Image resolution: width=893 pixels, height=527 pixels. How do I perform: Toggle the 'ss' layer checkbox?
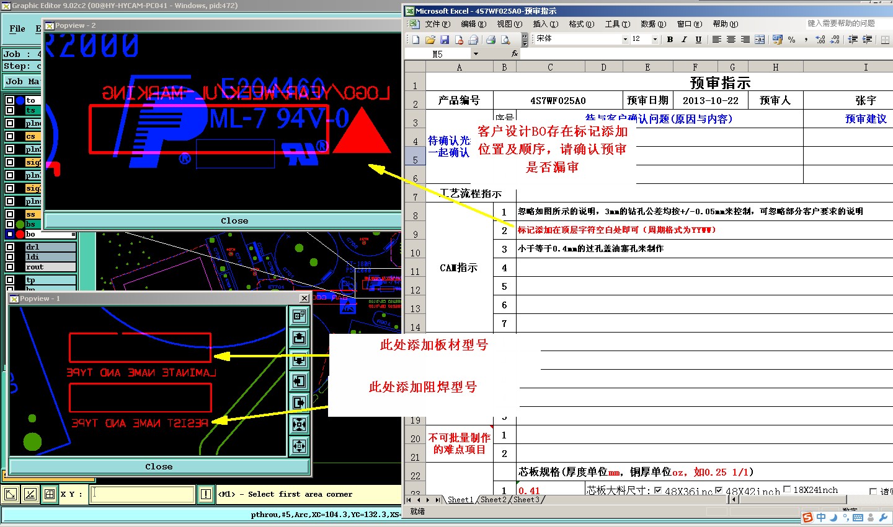[x=10, y=214]
